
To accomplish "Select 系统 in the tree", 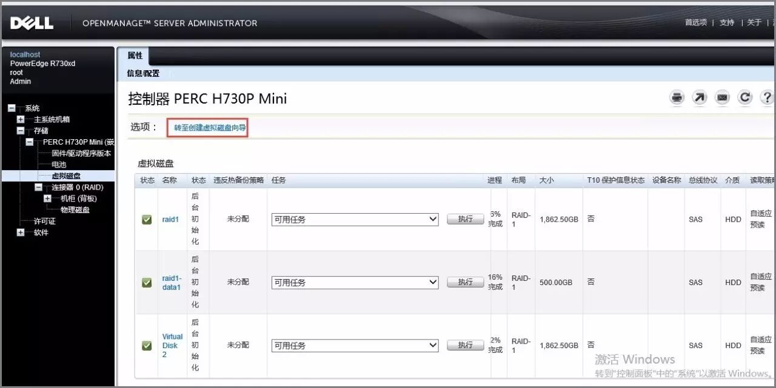I will [32, 108].
